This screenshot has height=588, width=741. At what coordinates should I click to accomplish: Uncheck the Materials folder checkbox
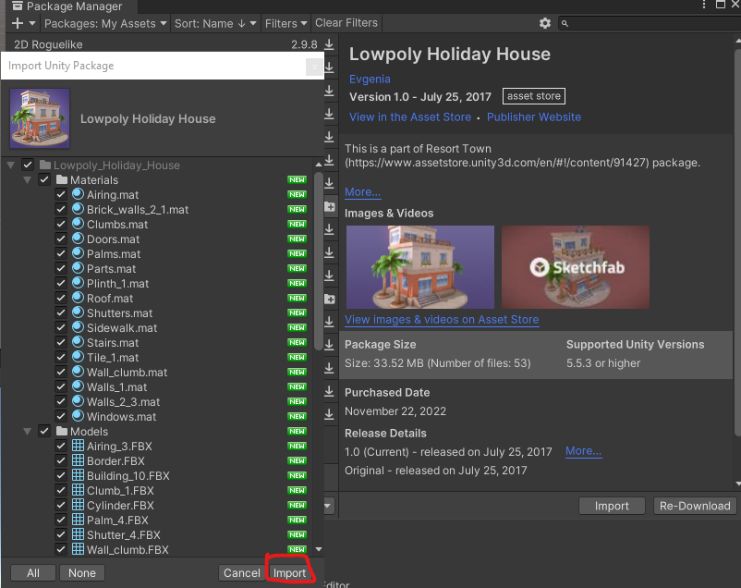pyautogui.click(x=44, y=179)
